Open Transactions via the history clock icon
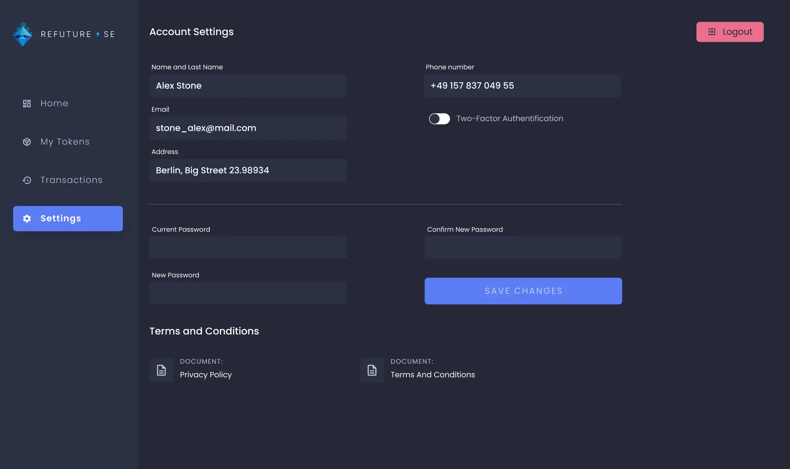The image size is (790, 469). tap(27, 180)
